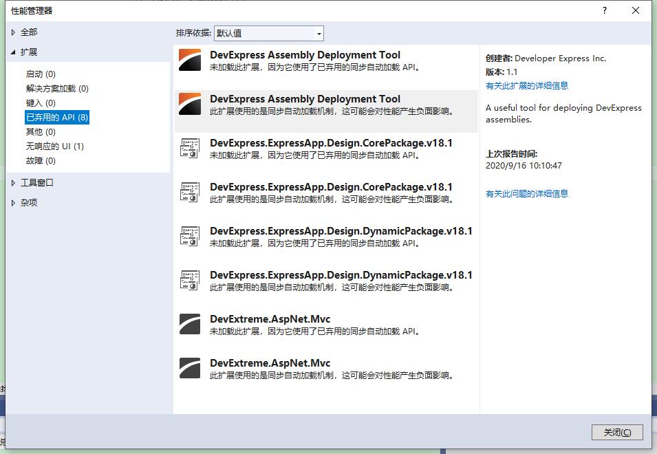Click the 性能管理器 window title

point(32,10)
